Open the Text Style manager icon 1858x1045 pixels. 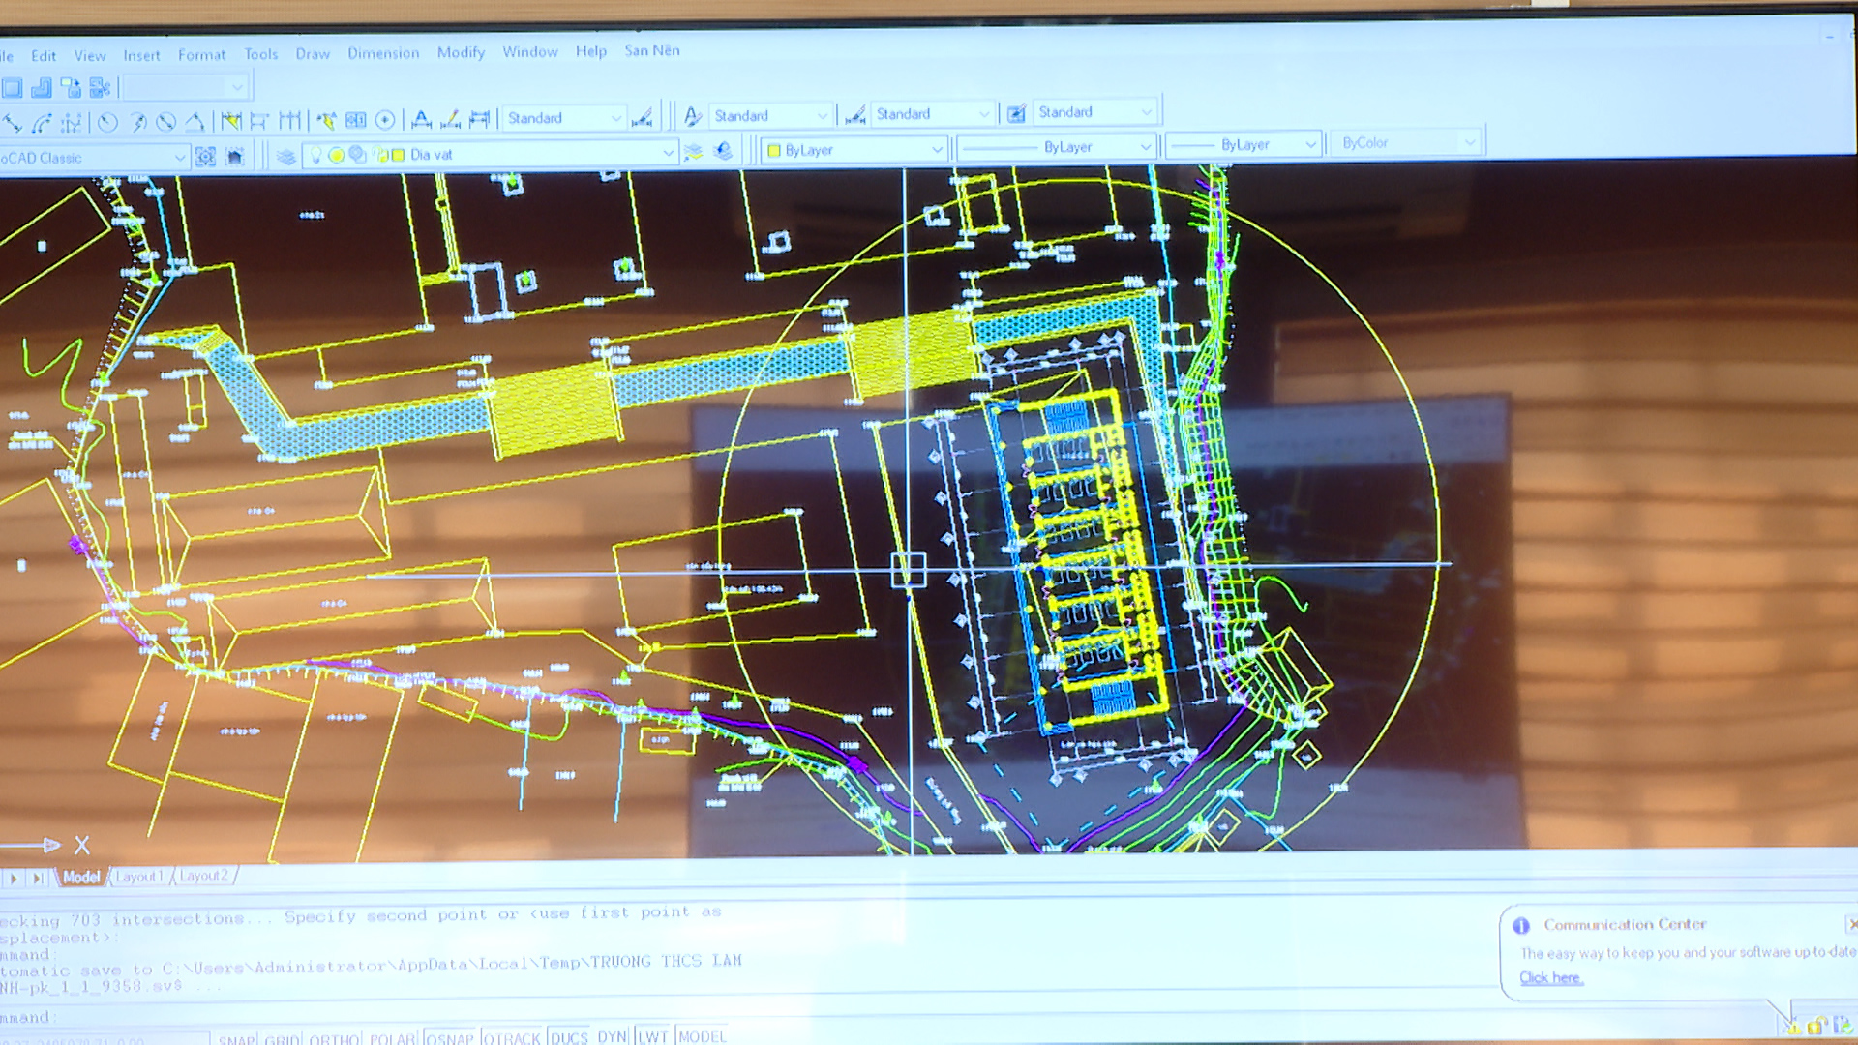pyautogui.click(x=693, y=116)
